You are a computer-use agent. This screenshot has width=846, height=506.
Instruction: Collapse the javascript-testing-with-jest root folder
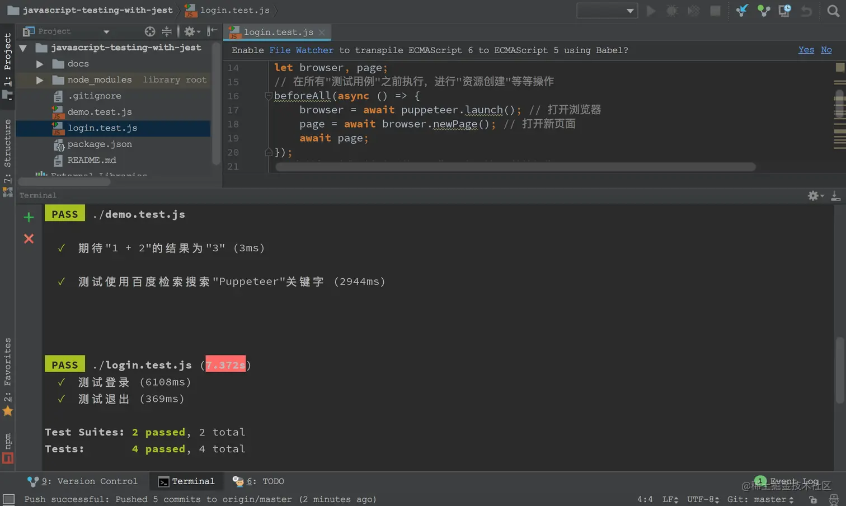point(23,48)
